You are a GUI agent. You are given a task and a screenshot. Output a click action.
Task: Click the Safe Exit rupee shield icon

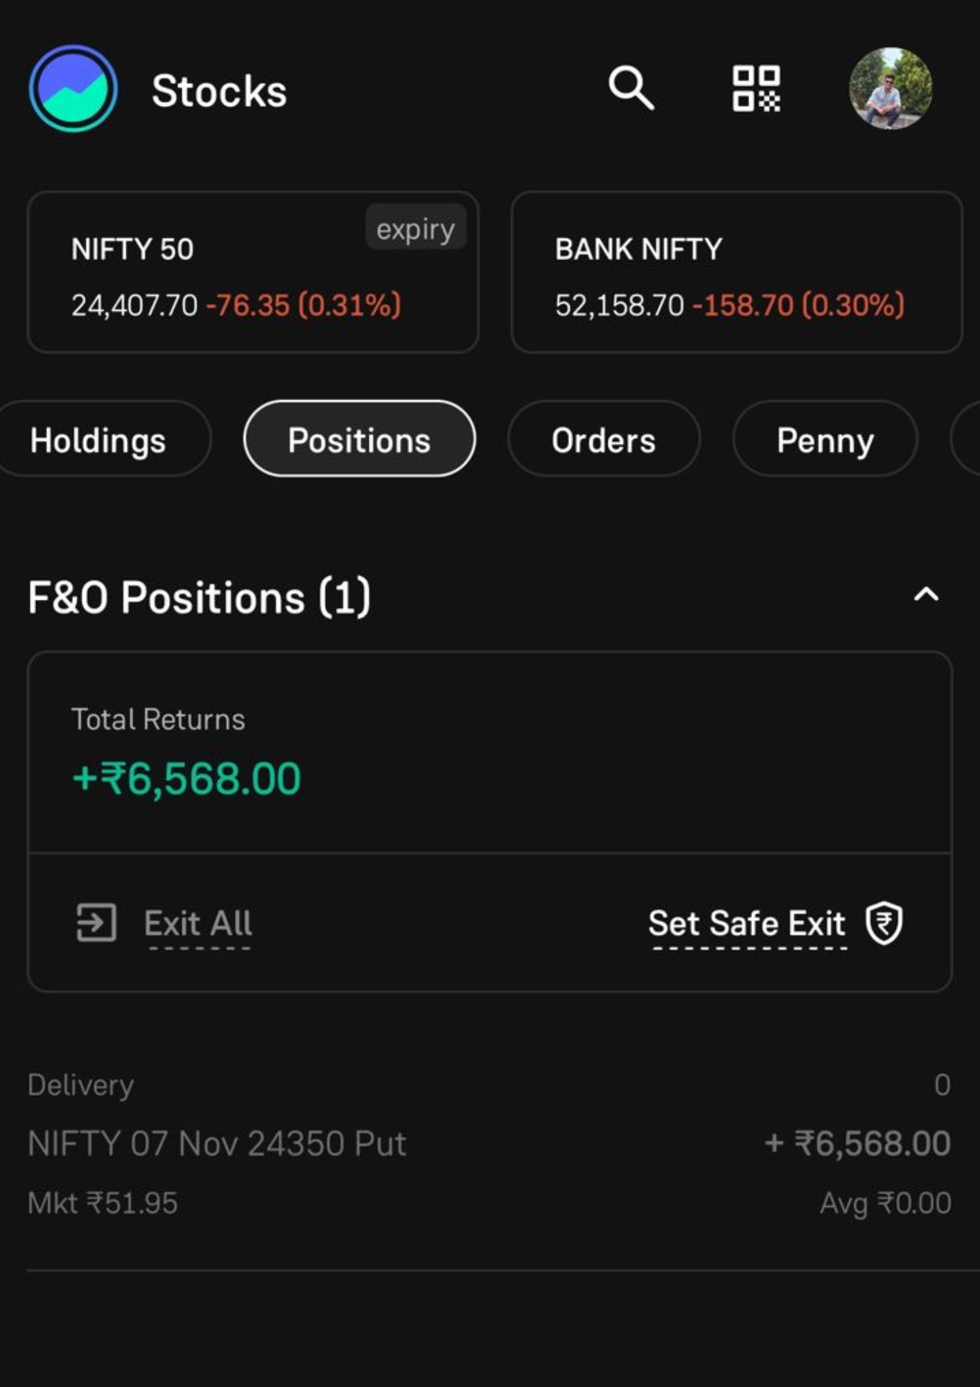(884, 923)
